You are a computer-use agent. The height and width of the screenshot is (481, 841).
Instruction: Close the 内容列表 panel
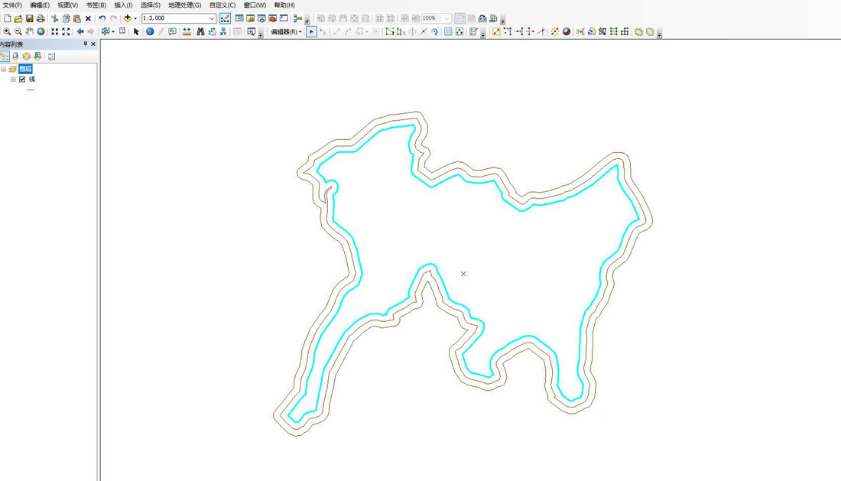pos(93,44)
